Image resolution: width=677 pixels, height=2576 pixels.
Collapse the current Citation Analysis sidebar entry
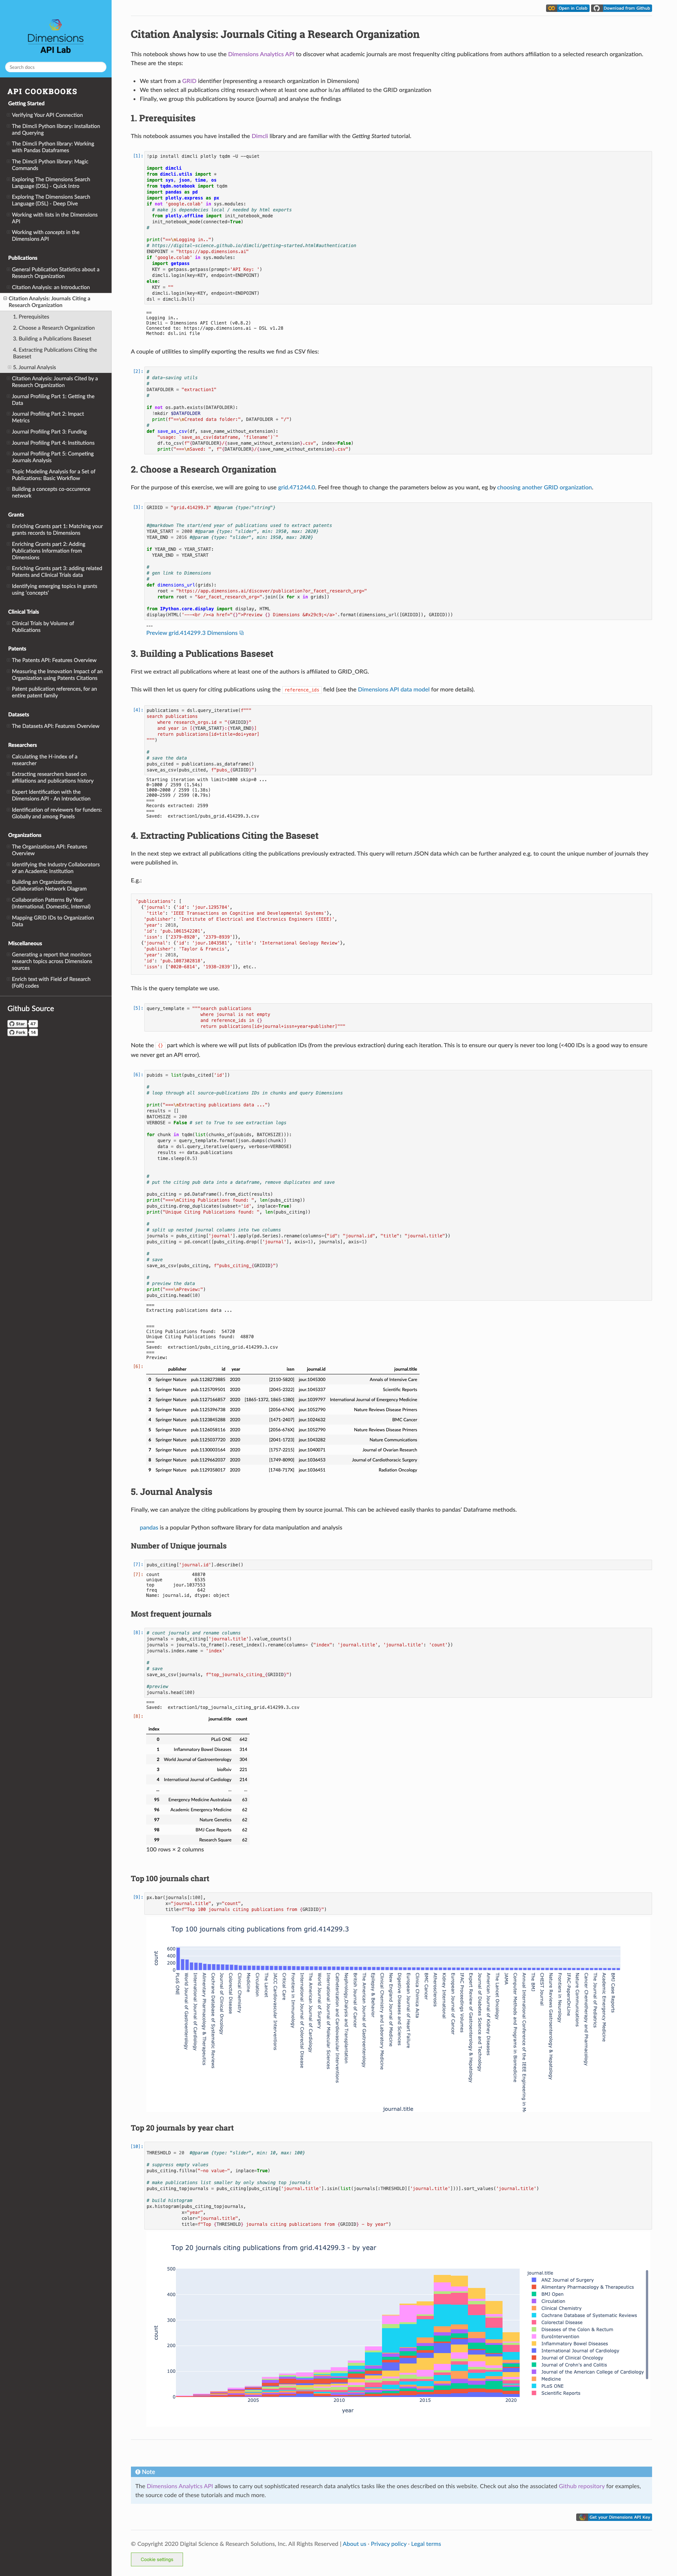point(5,298)
